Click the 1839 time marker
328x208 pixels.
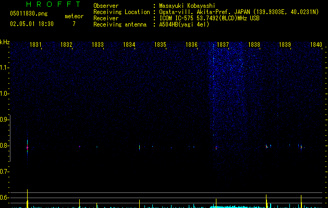click(285, 44)
